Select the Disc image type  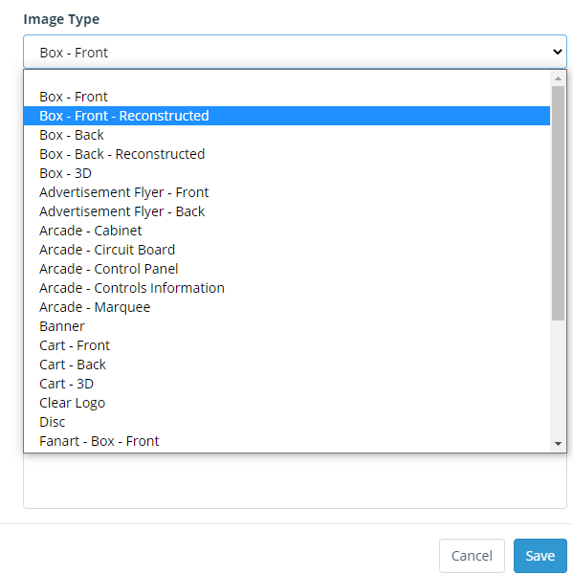[287, 422]
